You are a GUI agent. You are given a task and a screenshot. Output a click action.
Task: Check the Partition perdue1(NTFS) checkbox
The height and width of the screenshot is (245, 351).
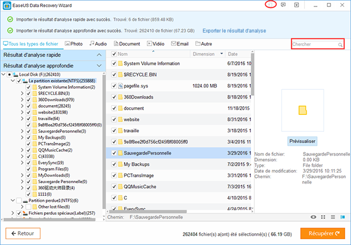point(19,201)
